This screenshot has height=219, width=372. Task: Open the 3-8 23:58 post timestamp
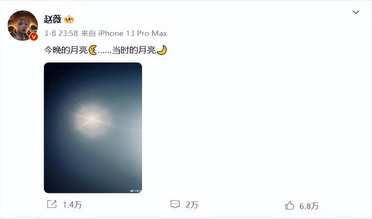(x=61, y=33)
